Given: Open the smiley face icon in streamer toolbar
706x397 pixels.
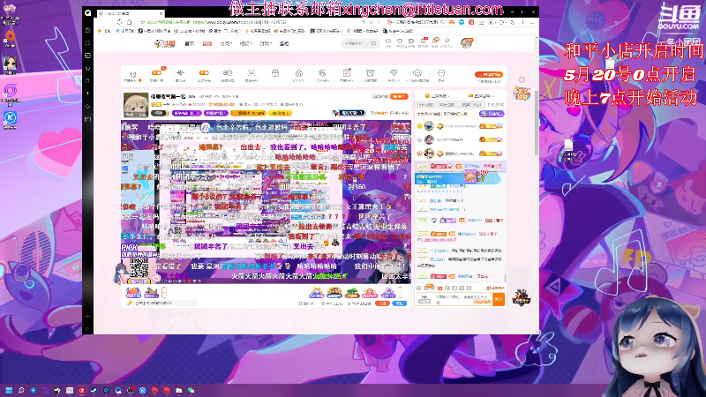Looking at the screenshot, I should [441, 73].
